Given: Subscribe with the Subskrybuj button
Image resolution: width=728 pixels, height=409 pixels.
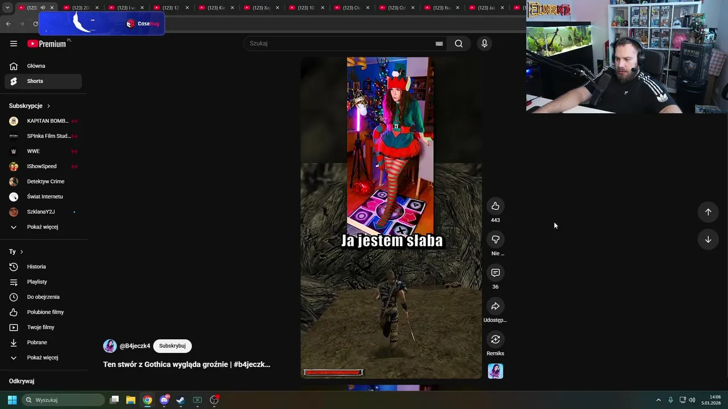Looking at the screenshot, I should click(x=172, y=346).
